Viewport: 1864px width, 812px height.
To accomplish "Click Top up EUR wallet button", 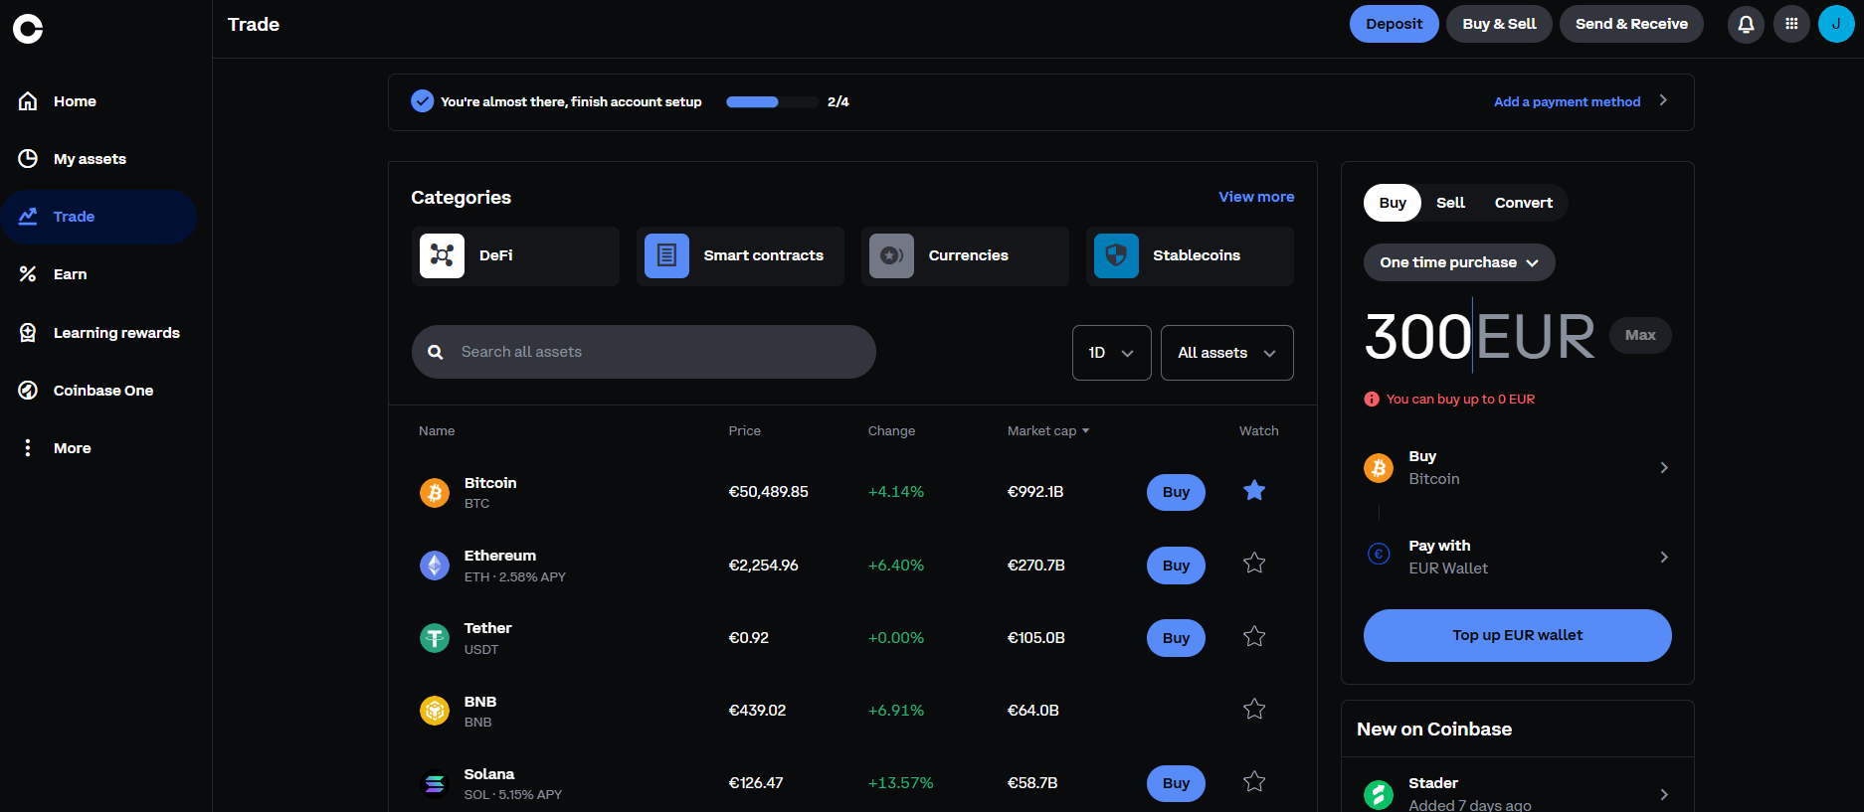I will 1517,635.
